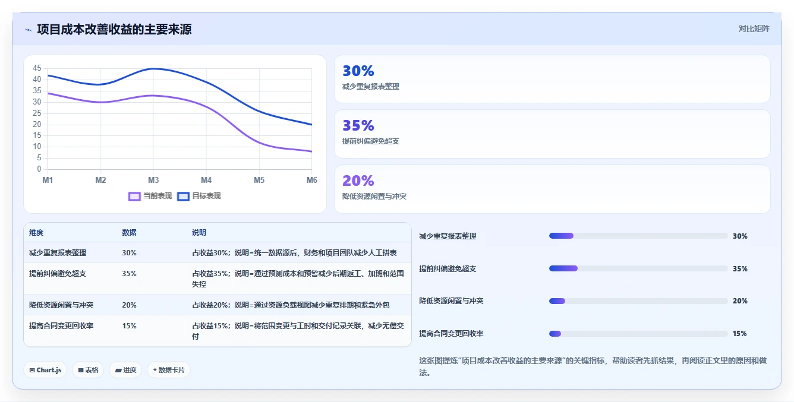
Task: Click the 35% label beside progress bar
Action: 740,269
